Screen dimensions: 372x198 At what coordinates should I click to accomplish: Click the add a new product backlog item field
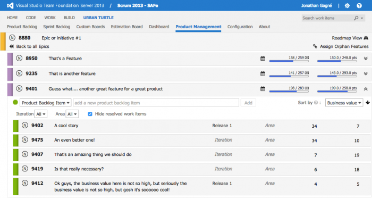point(156,103)
